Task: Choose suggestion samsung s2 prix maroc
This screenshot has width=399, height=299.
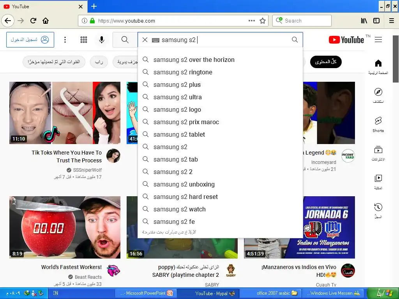Action: pyautogui.click(x=221, y=122)
